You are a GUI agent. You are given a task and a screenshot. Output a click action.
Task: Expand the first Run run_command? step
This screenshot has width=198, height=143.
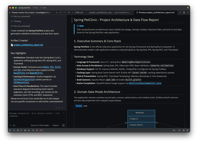[21, 16]
